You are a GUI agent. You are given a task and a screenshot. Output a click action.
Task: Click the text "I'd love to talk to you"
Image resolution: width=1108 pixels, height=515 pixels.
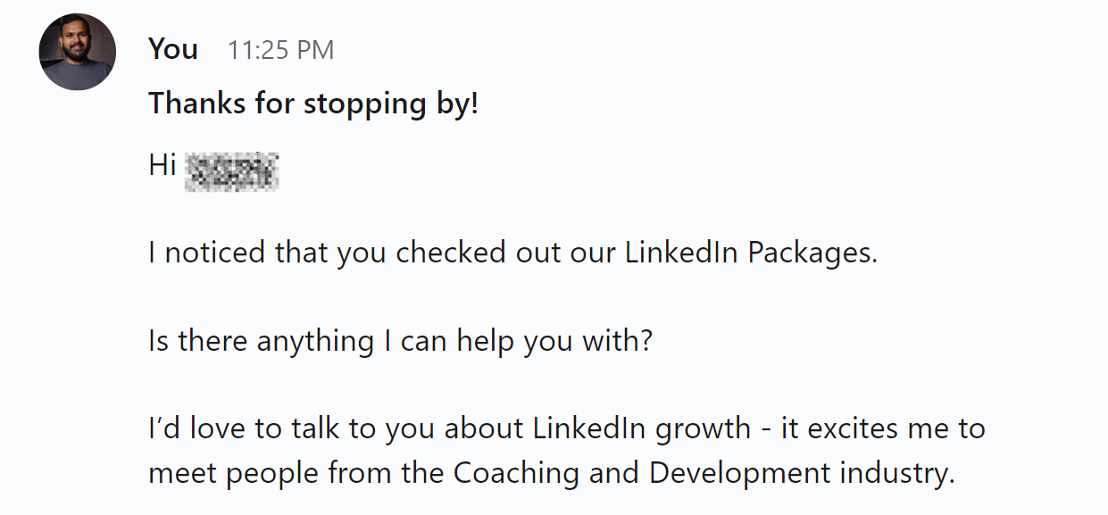coord(291,429)
